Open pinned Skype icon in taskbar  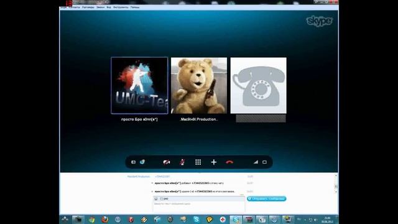197,220
